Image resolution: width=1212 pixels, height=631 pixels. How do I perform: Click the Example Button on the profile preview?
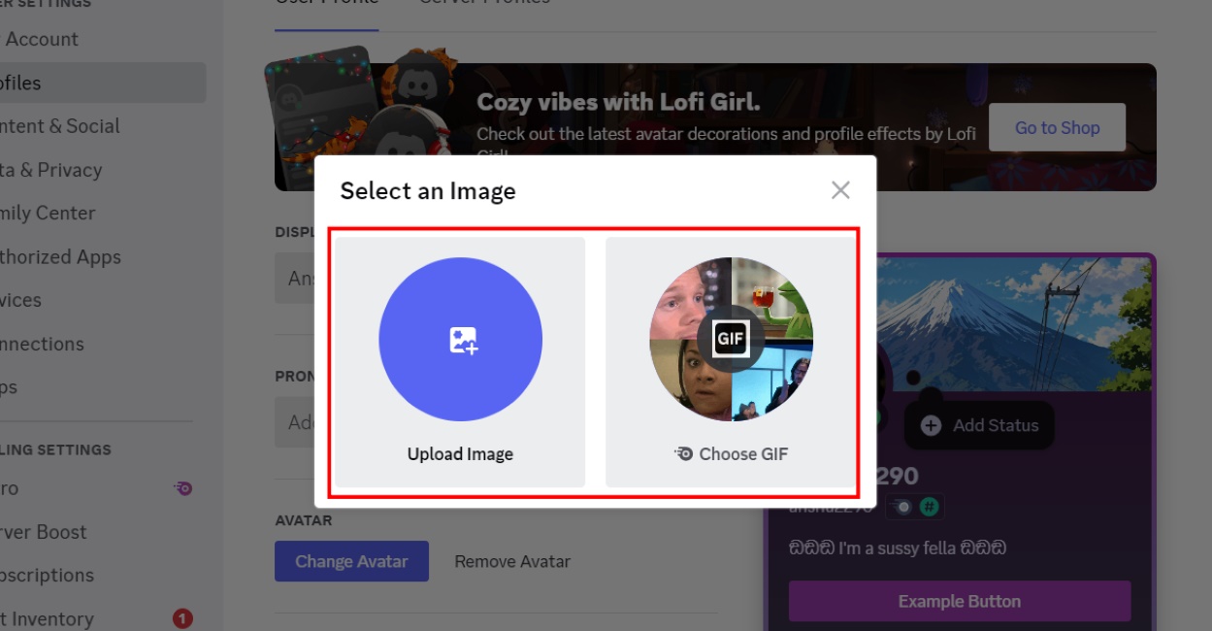point(958,601)
